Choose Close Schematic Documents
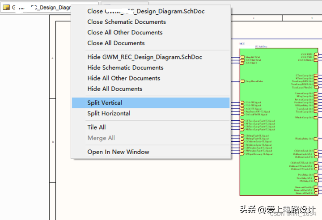 click(127, 22)
